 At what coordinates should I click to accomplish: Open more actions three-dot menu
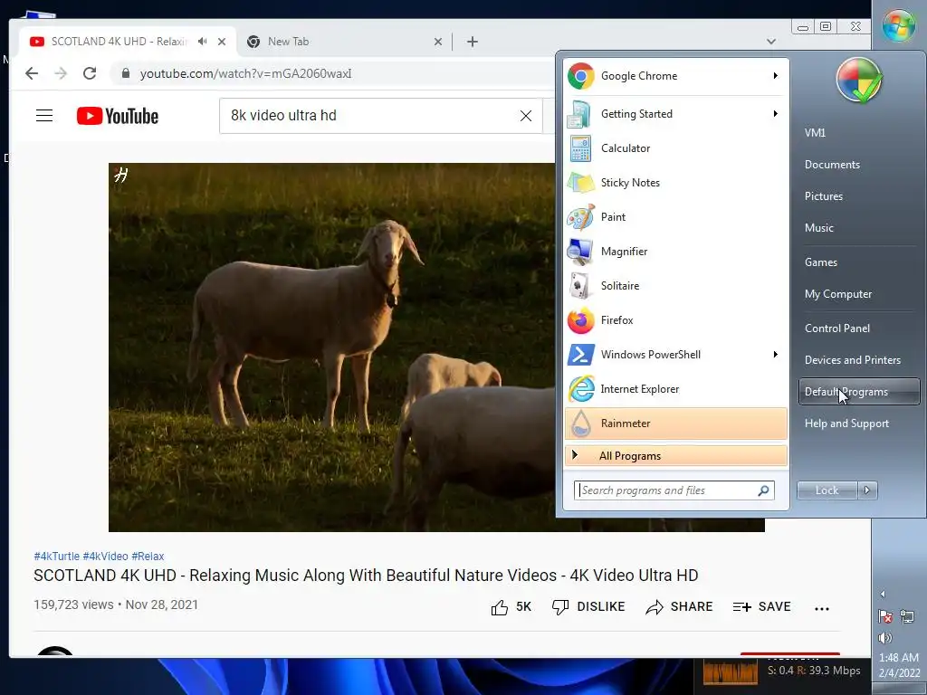[x=822, y=608]
